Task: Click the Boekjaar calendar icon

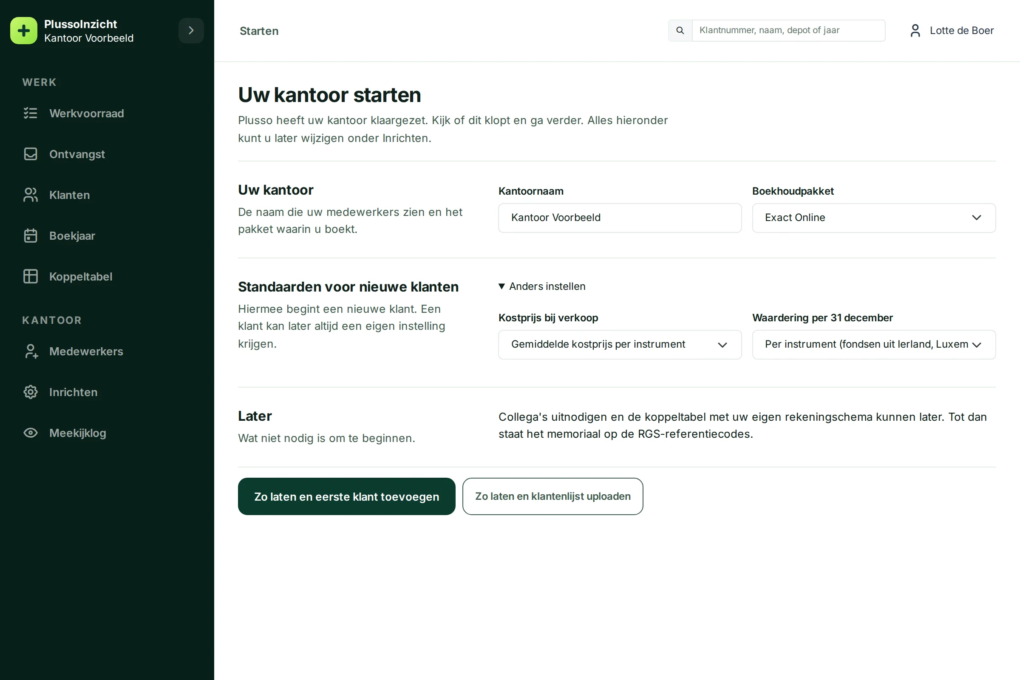Action: click(30, 235)
